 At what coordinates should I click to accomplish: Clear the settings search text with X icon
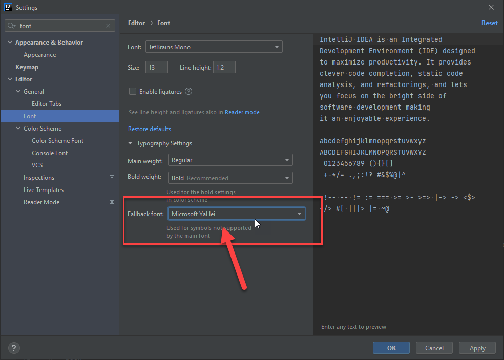click(x=108, y=26)
